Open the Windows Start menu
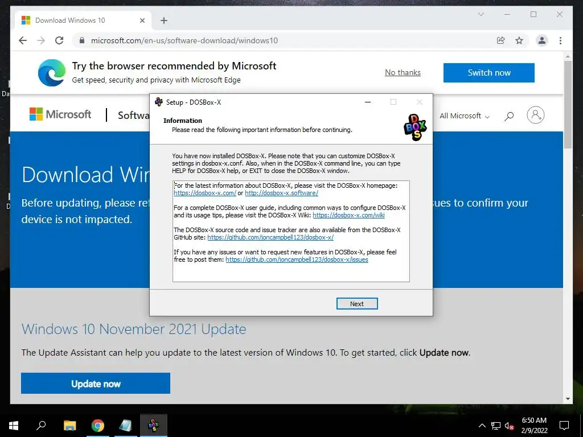This screenshot has height=437, width=583. (14, 426)
